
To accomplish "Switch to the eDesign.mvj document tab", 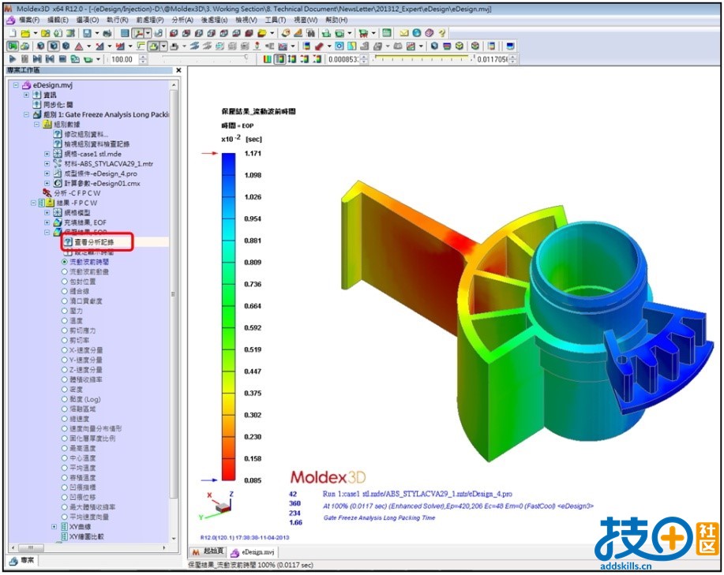I will point(253,552).
